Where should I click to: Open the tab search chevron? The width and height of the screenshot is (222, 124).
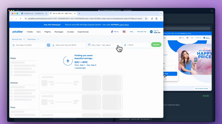161,13
